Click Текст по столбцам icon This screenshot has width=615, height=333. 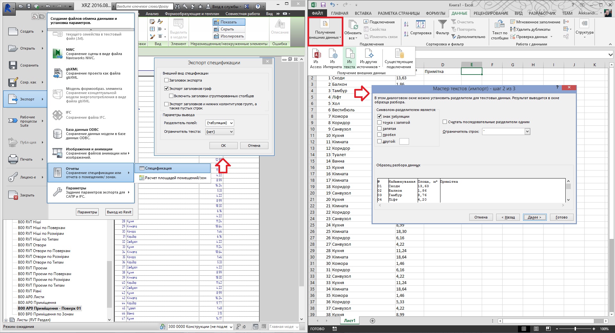[x=499, y=24]
